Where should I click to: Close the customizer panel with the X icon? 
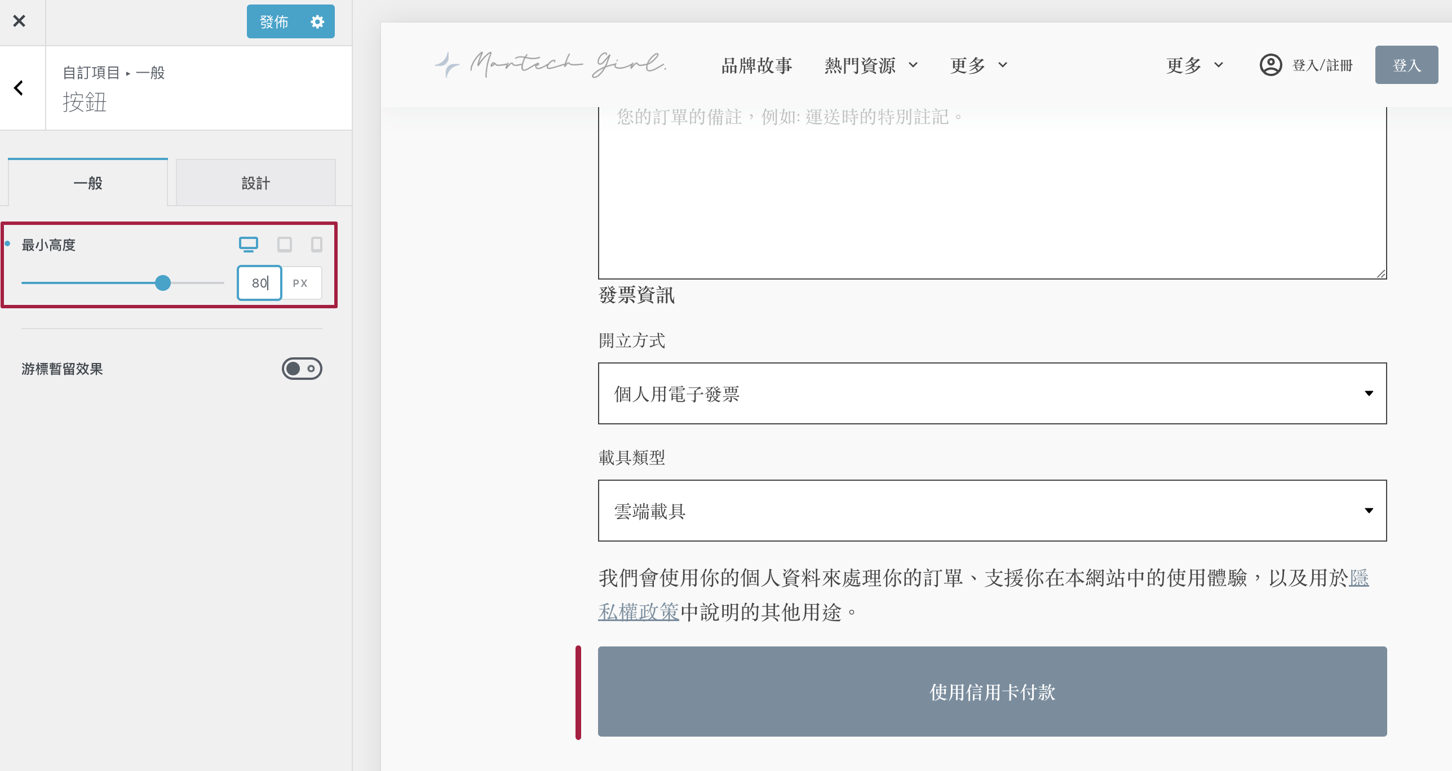pos(19,21)
